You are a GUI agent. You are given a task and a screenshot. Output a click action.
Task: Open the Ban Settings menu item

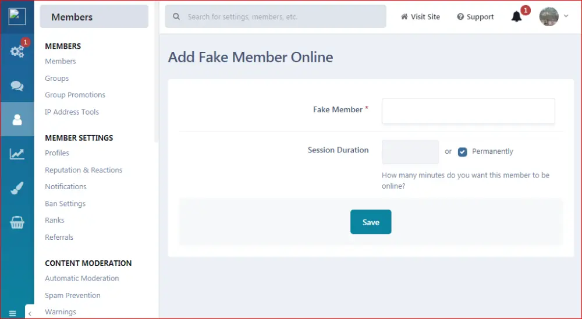65,204
